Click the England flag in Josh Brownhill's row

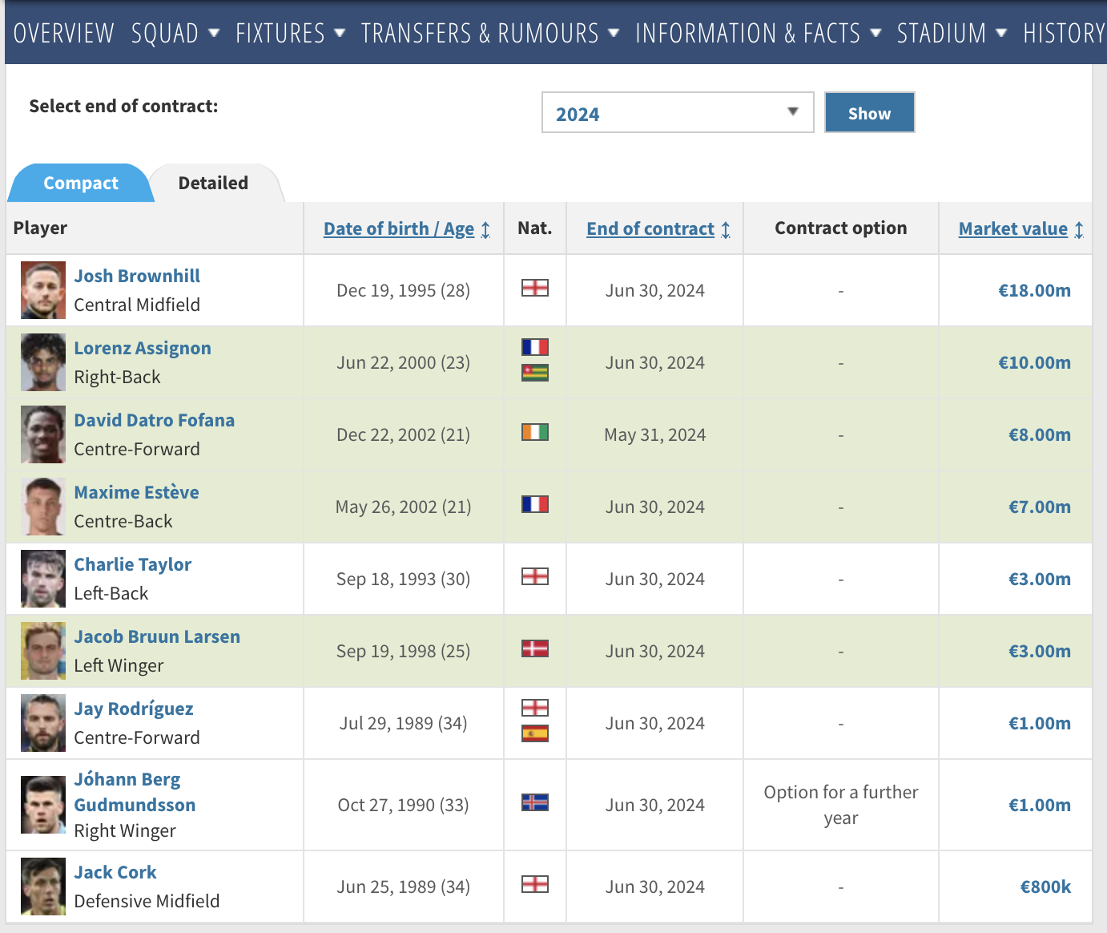[x=534, y=288]
